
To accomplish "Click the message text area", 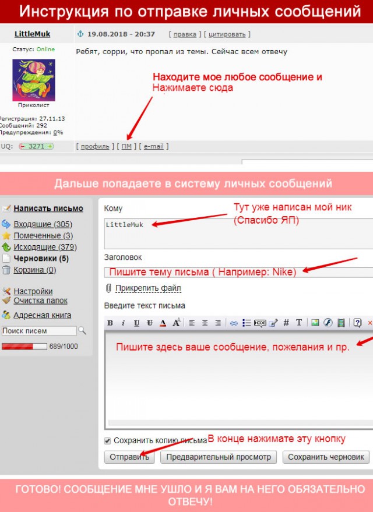I will (238, 380).
